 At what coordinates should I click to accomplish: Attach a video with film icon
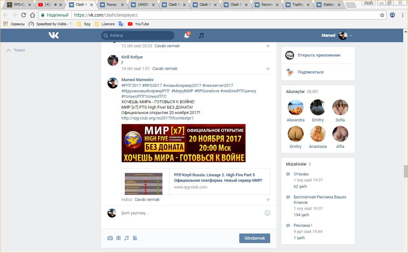pos(118,238)
